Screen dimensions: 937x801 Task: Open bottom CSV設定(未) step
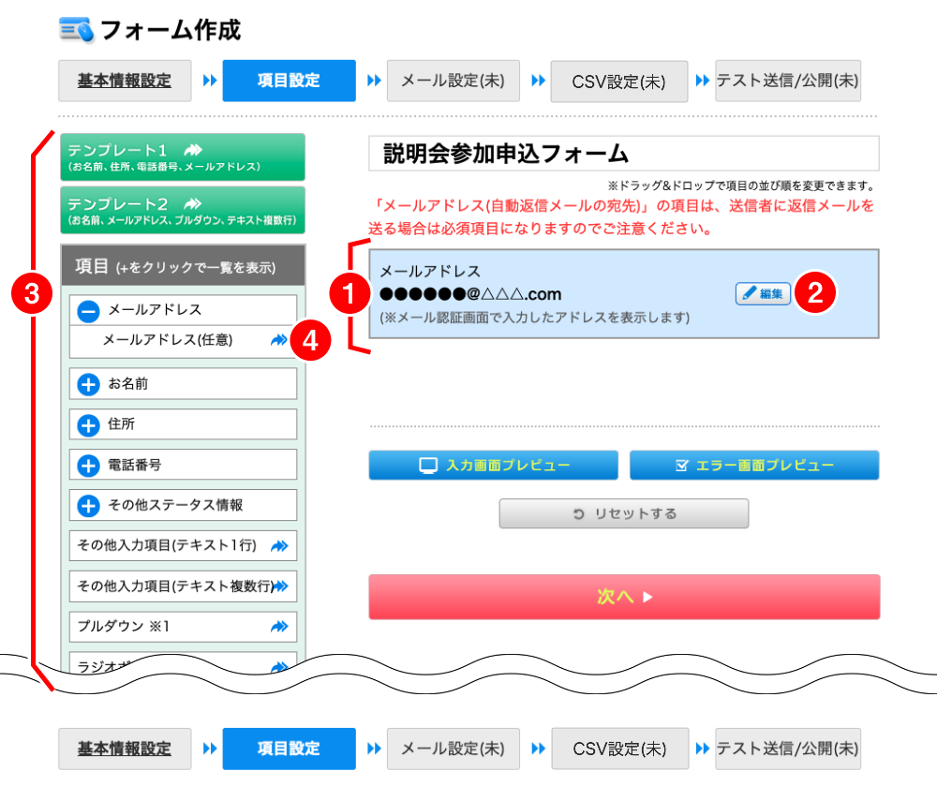[x=619, y=749]
